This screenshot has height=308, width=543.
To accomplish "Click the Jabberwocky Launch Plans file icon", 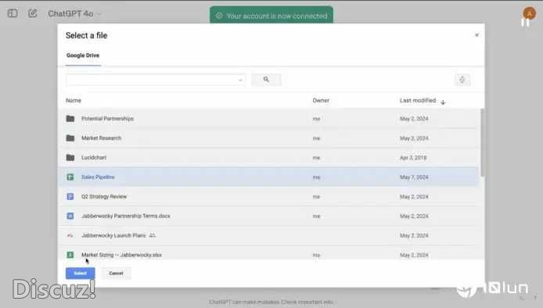I will [70, 235].
